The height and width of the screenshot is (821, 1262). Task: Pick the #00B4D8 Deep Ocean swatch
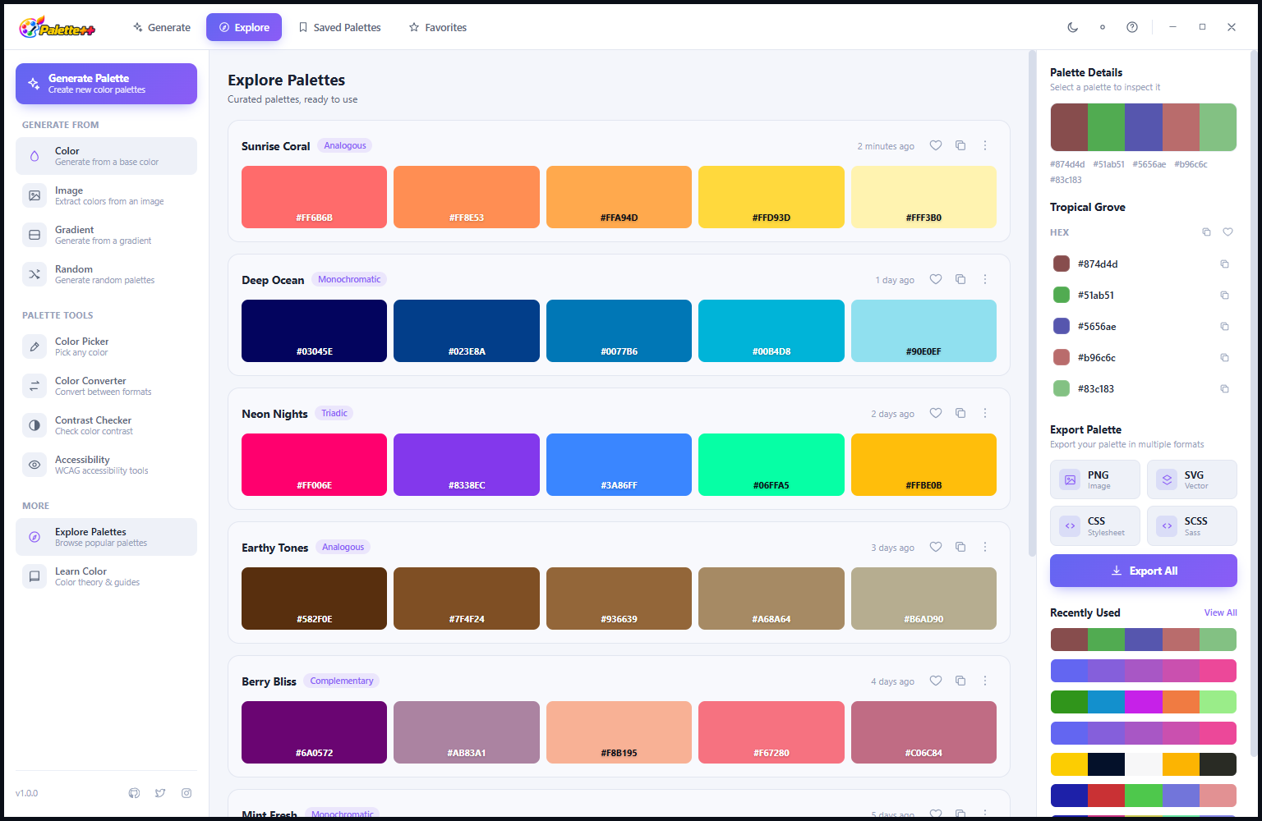tap(771, 331)
